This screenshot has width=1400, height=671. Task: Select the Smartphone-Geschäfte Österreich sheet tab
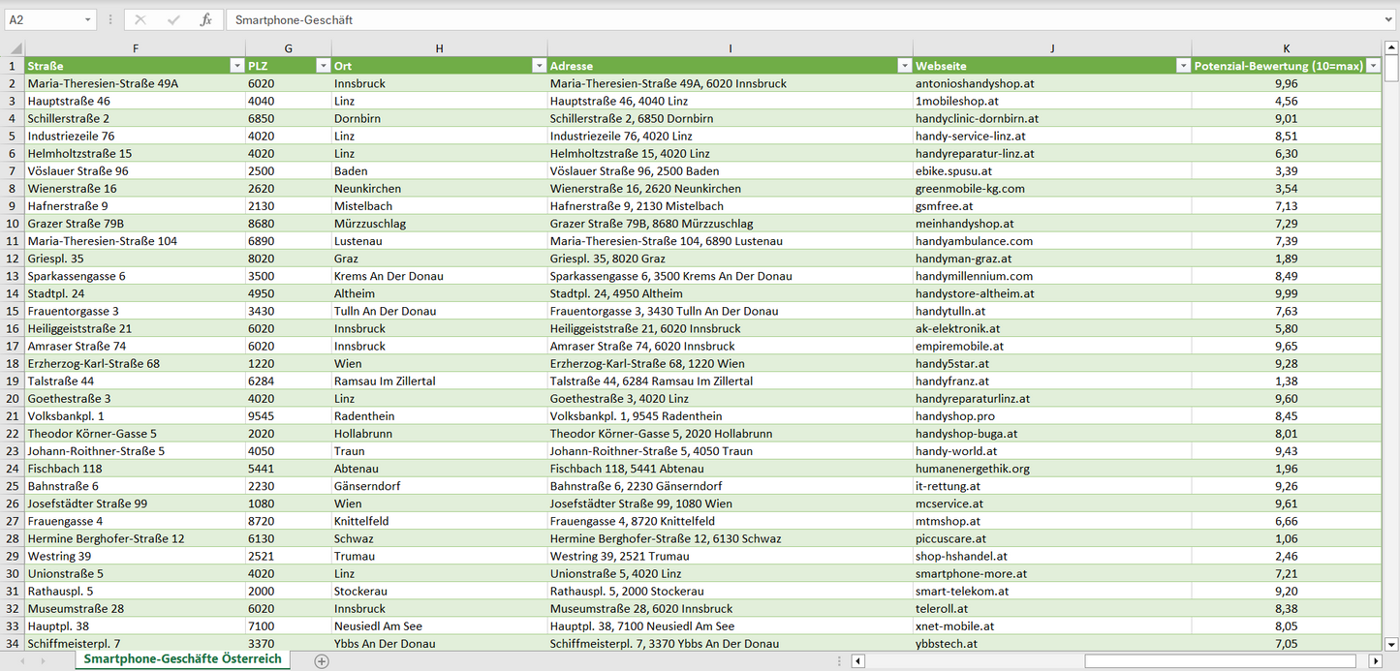182,659
